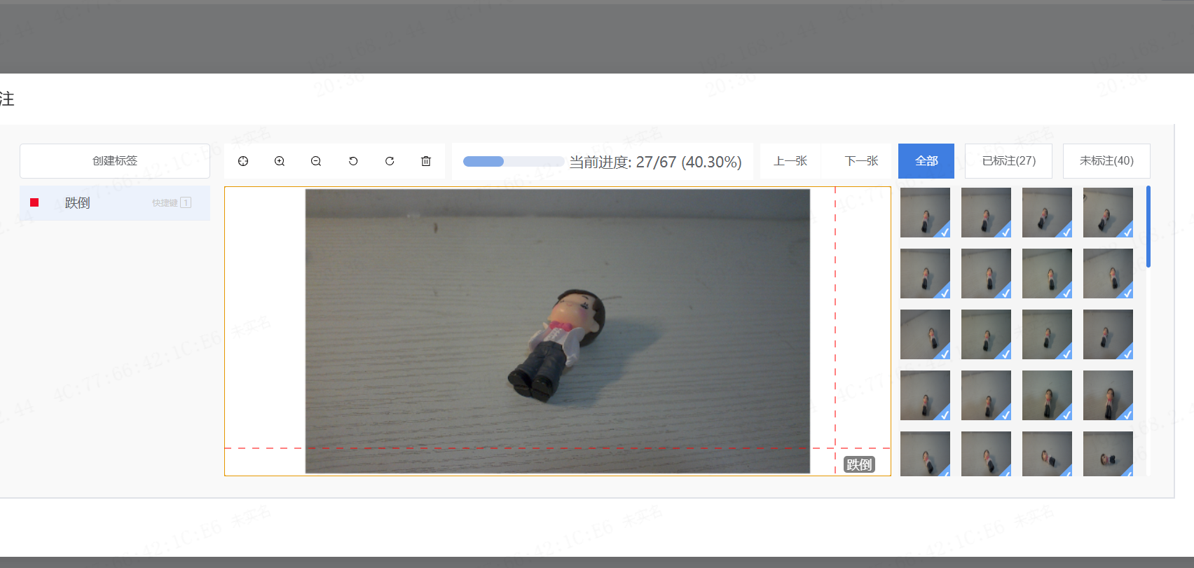The height and width of the screenshot is (568, 1194).
Task: Open third thumbnail in the fourth row
Action: coord(1047,395)
